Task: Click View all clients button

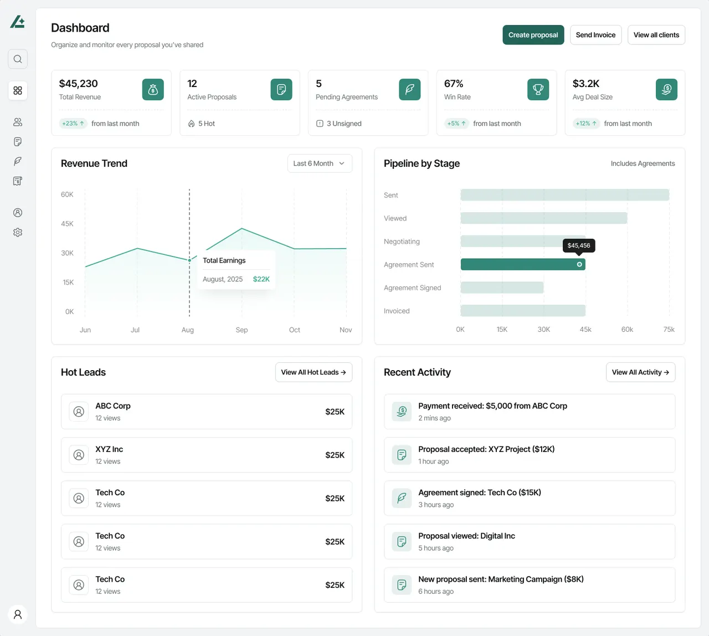Action: [656, 35]
